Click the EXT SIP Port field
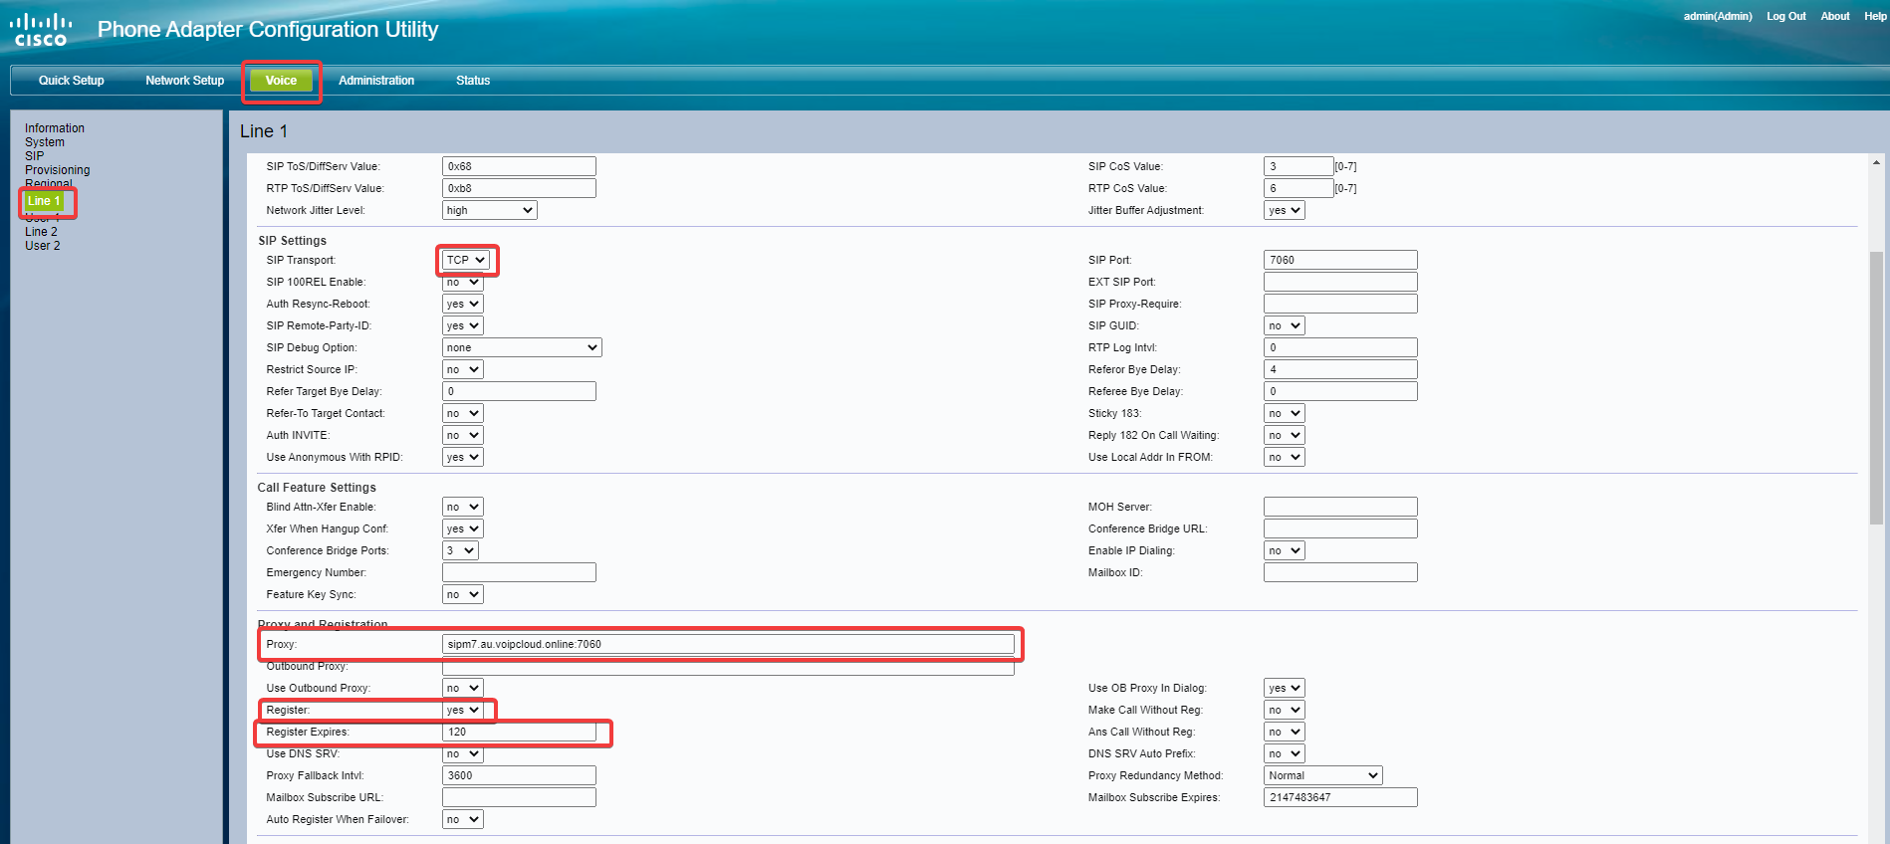The image size is (1890, 844). [1340, 282]
